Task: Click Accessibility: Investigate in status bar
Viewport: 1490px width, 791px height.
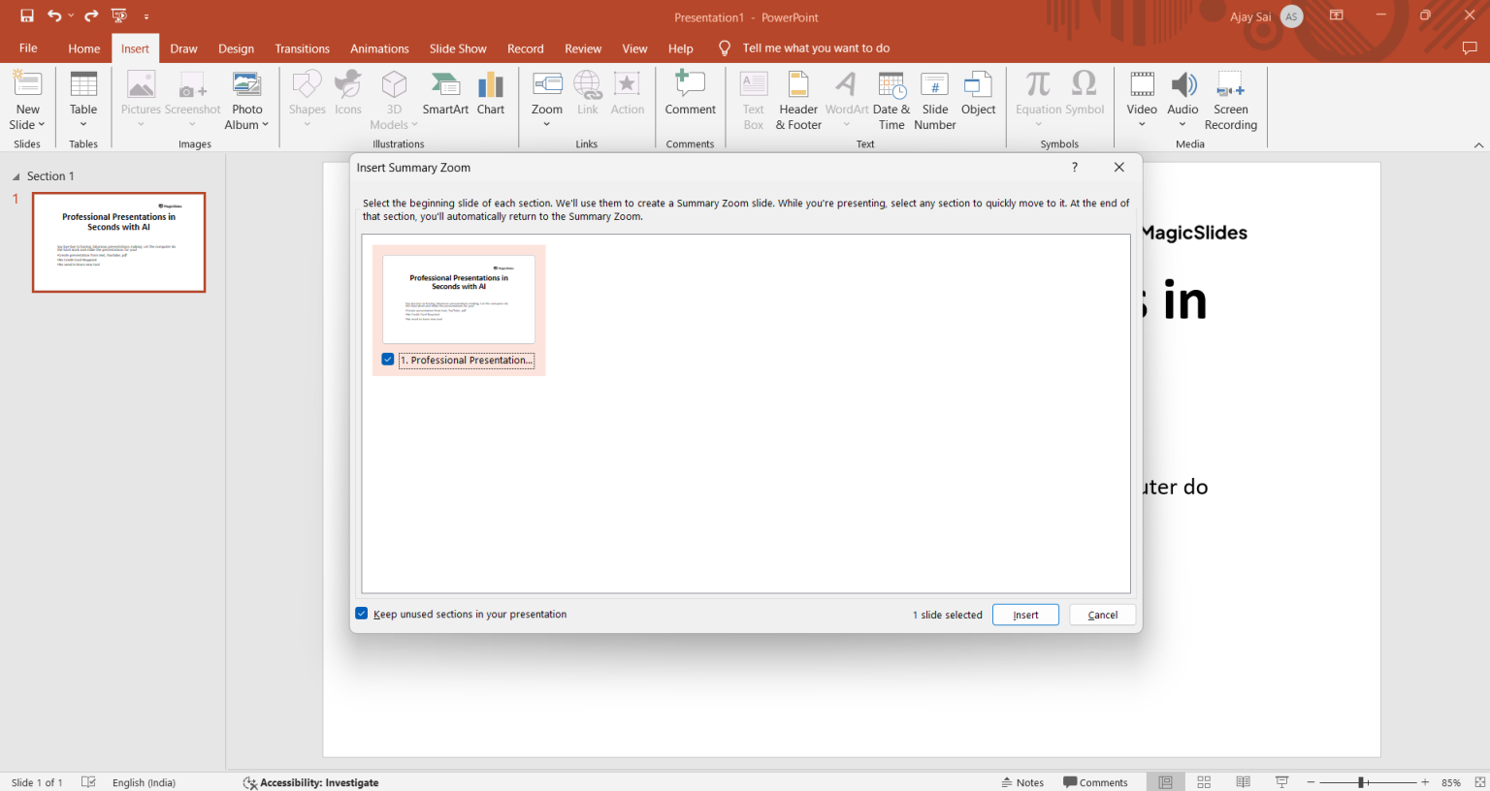Action: [310, 782]
